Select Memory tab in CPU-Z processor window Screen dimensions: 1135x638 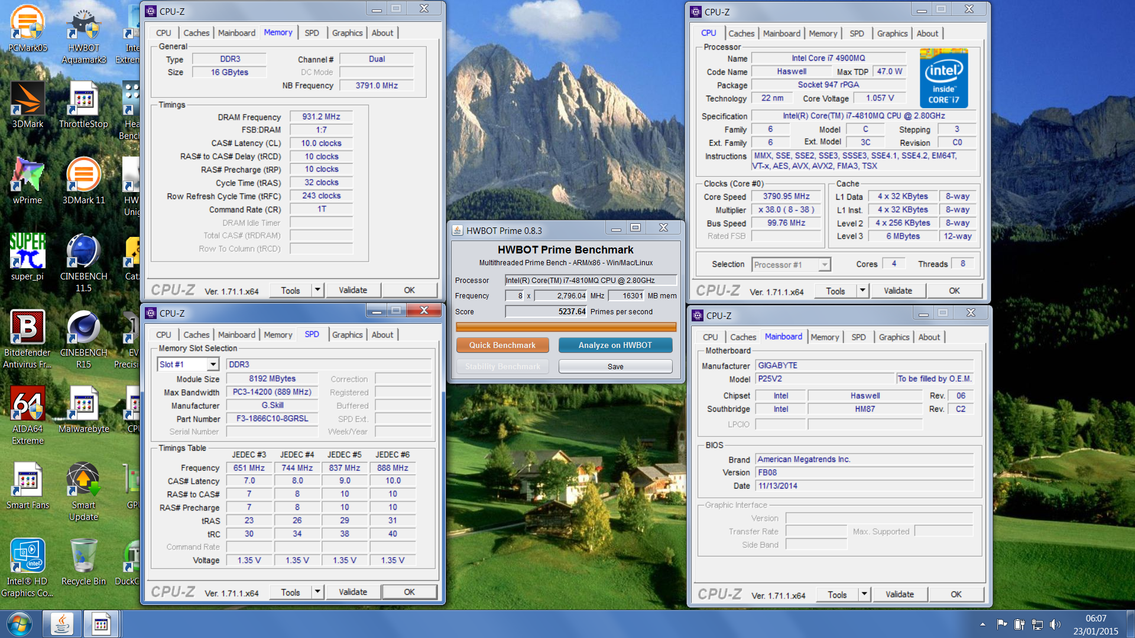click(823, 34)
